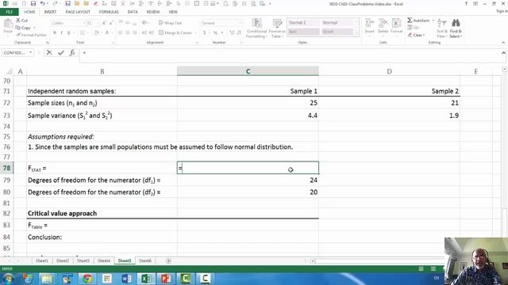
Task: Toggle Bold formatting
Action: (55, 32)
